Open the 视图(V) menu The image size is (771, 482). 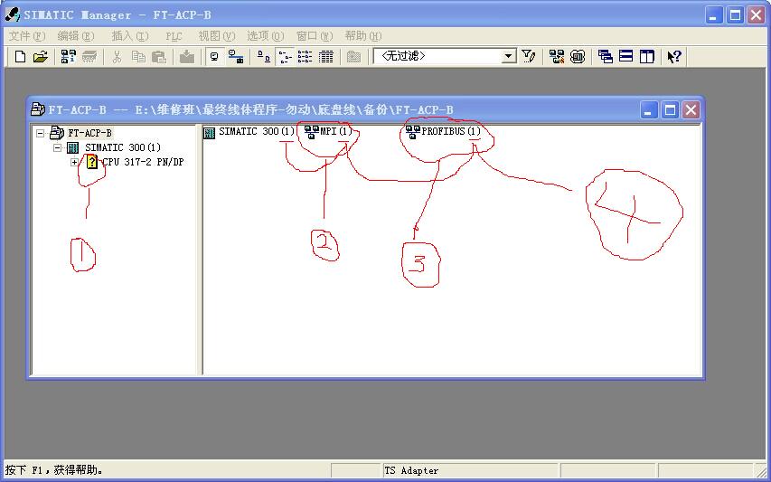[217, 36]
